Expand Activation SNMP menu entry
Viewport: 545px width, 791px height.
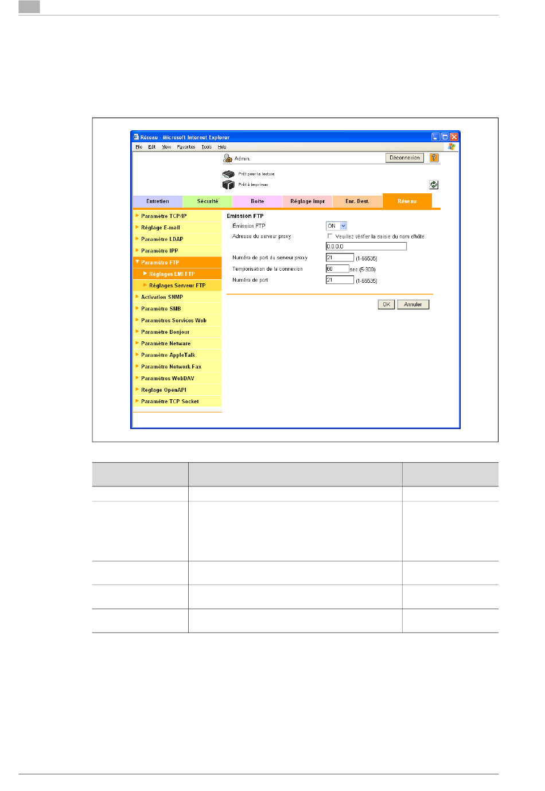point(177,297)
